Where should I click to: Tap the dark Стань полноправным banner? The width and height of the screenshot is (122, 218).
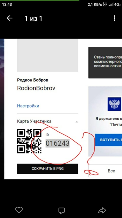point(105,62)
